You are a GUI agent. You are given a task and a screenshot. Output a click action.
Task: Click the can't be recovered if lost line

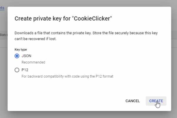(35, 39)
